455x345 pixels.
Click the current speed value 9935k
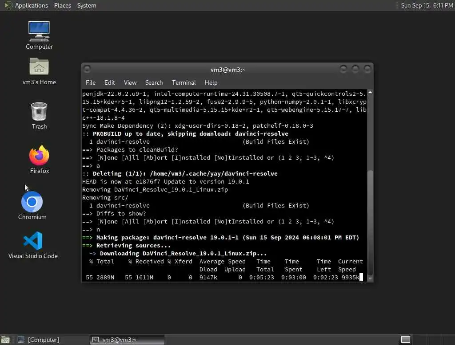click(350, 278)
